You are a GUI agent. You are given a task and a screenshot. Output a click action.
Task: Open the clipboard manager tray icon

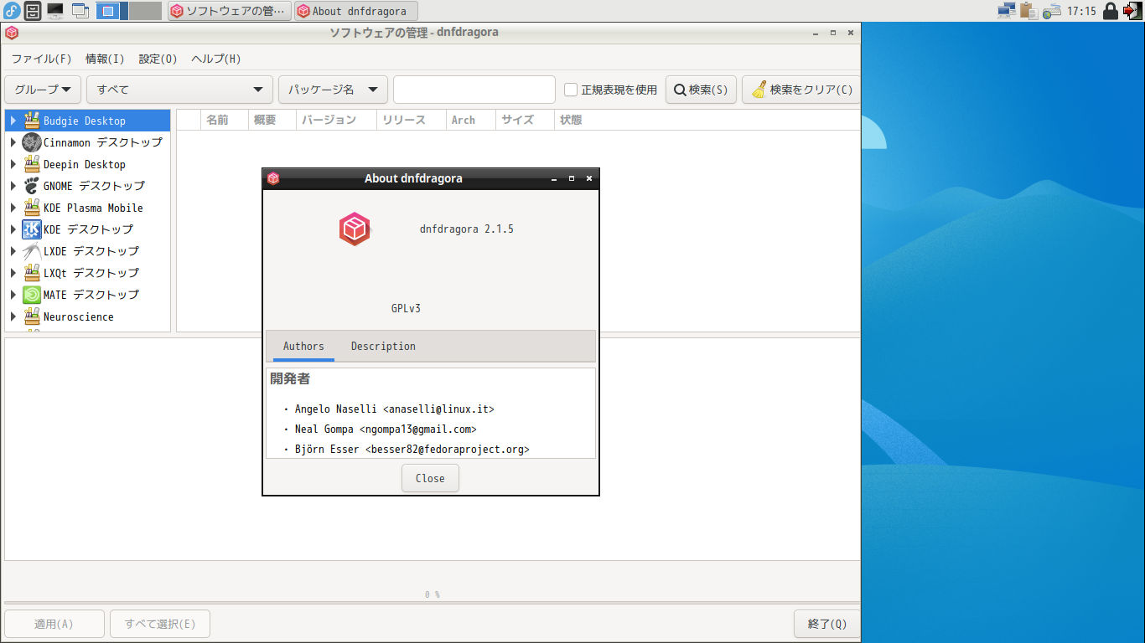pos(1029,11)
